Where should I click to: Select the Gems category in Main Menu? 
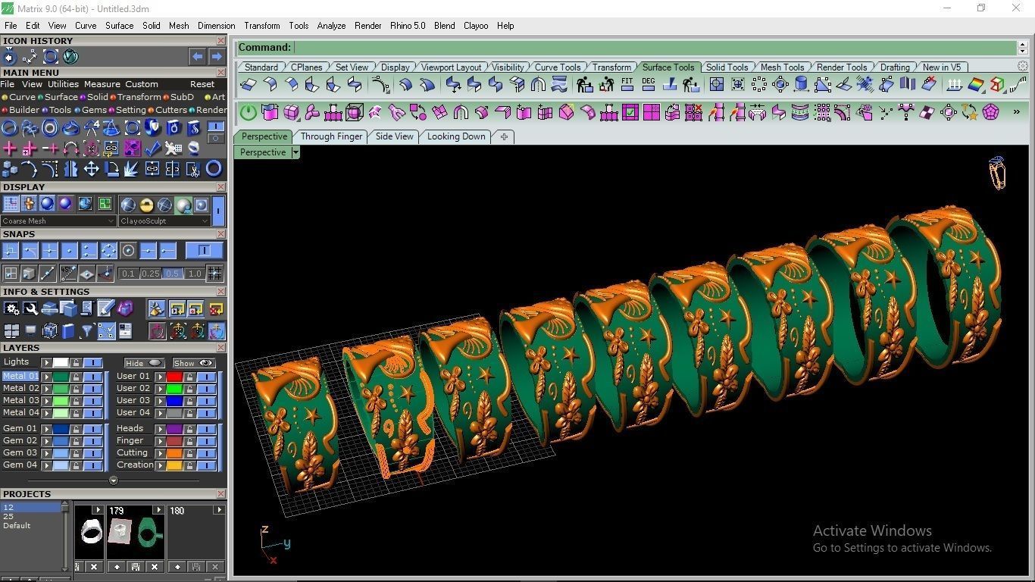tap(94, 110)
